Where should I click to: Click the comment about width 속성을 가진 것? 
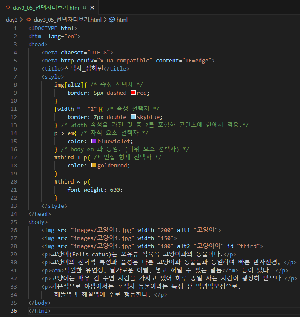[154, 125]
